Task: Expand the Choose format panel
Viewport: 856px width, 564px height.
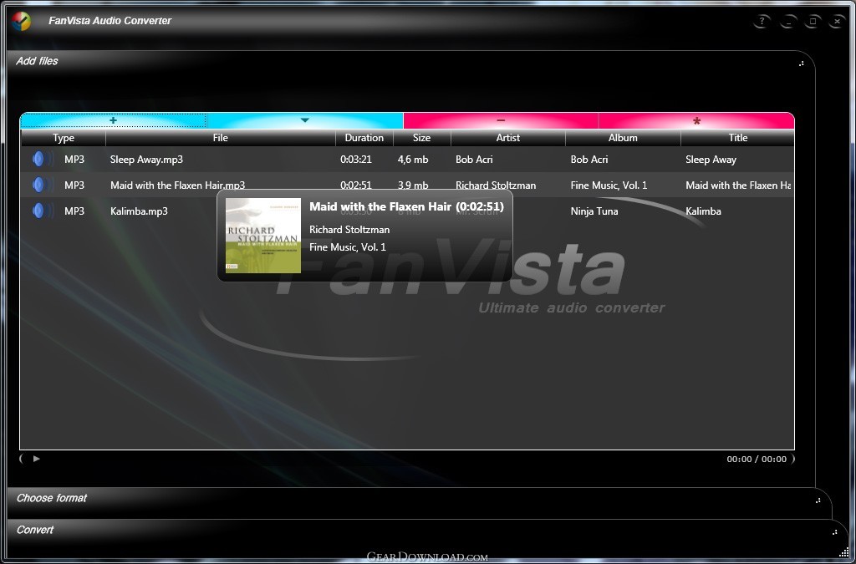Action: pyautogui.click(x=52, y=498)
